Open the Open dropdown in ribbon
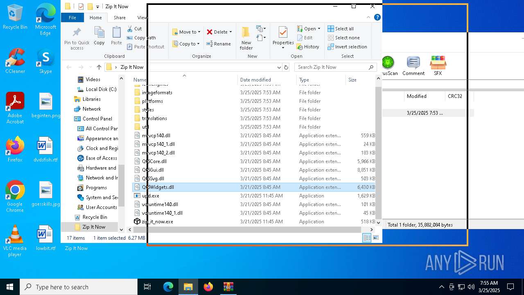 coord(309,29)
